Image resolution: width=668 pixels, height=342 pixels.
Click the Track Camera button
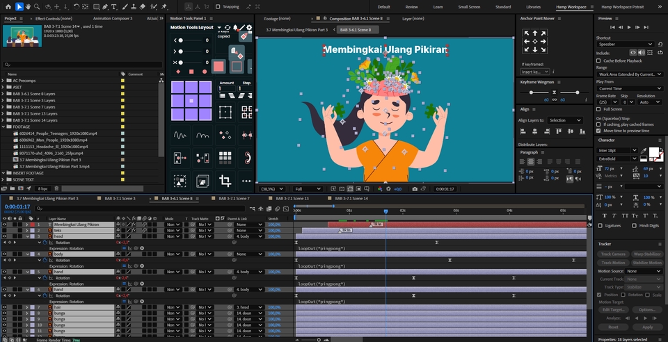coord(613,254)
